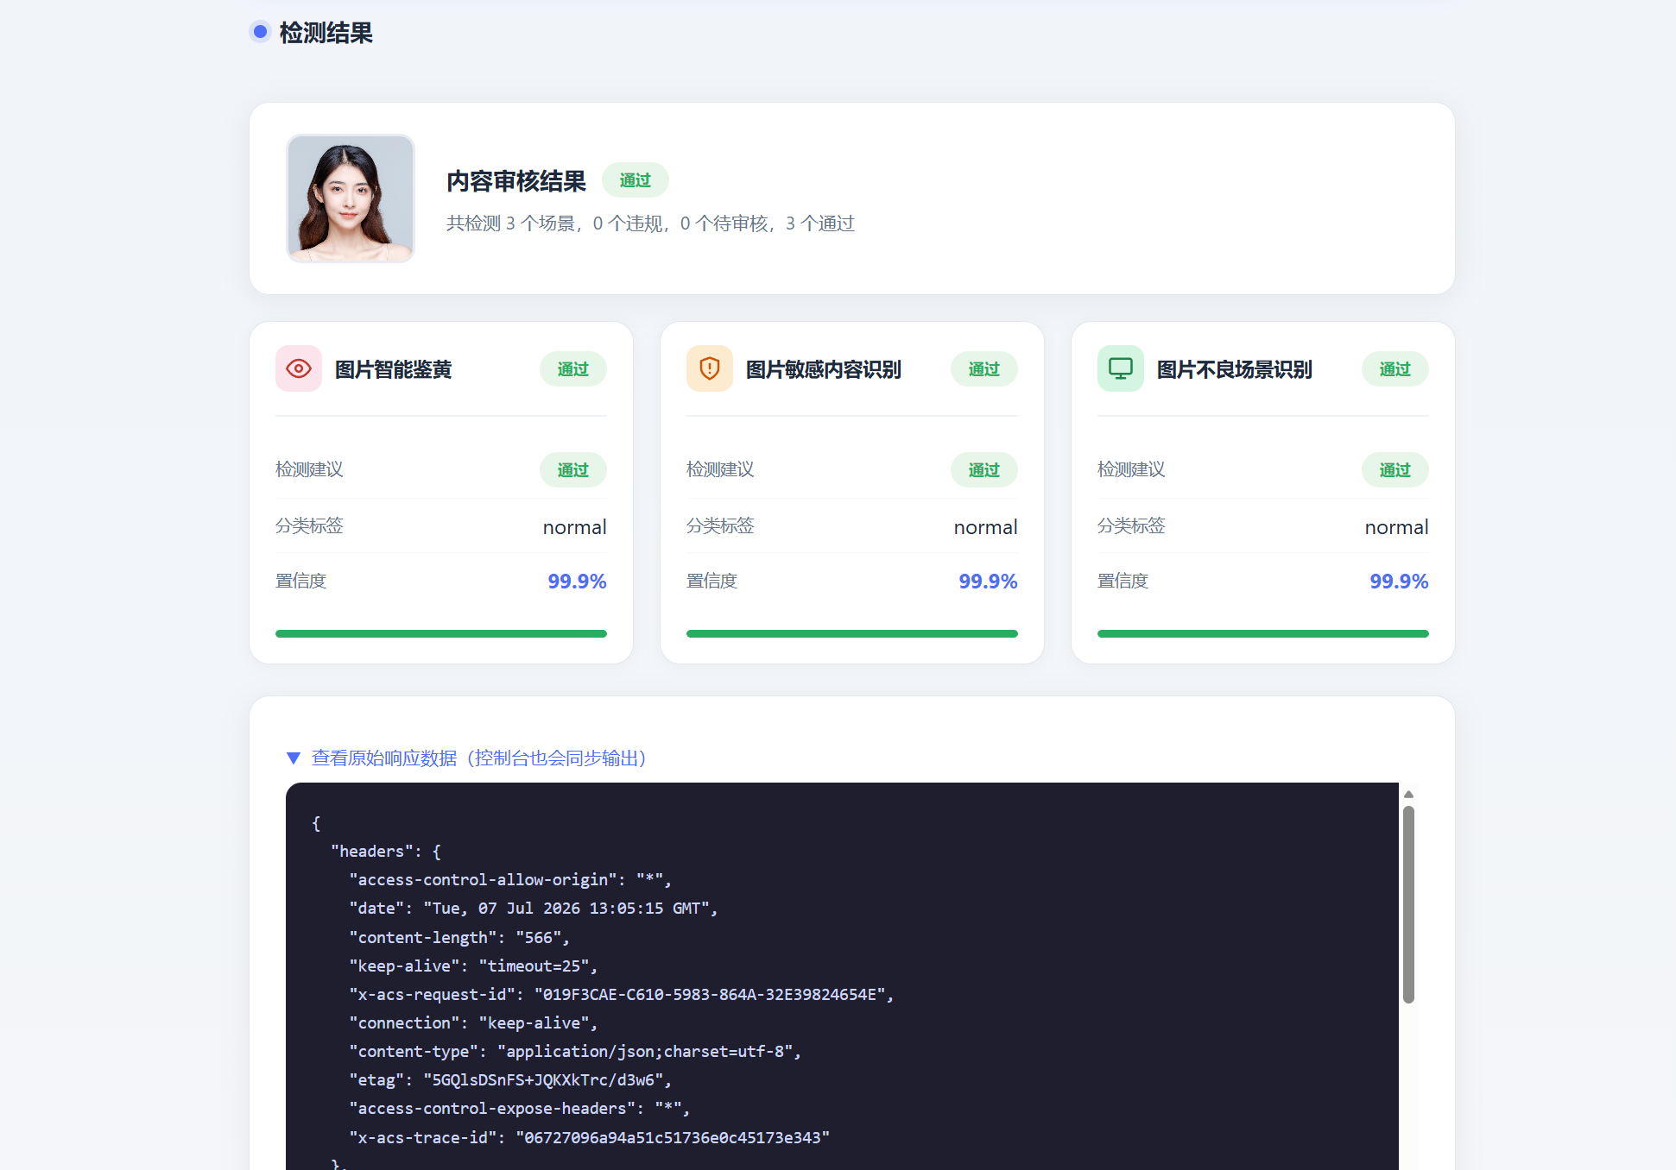
Task: Click the green confidence bar in 图片智能鉴黄 card
Action: click(x=441, y=633)
